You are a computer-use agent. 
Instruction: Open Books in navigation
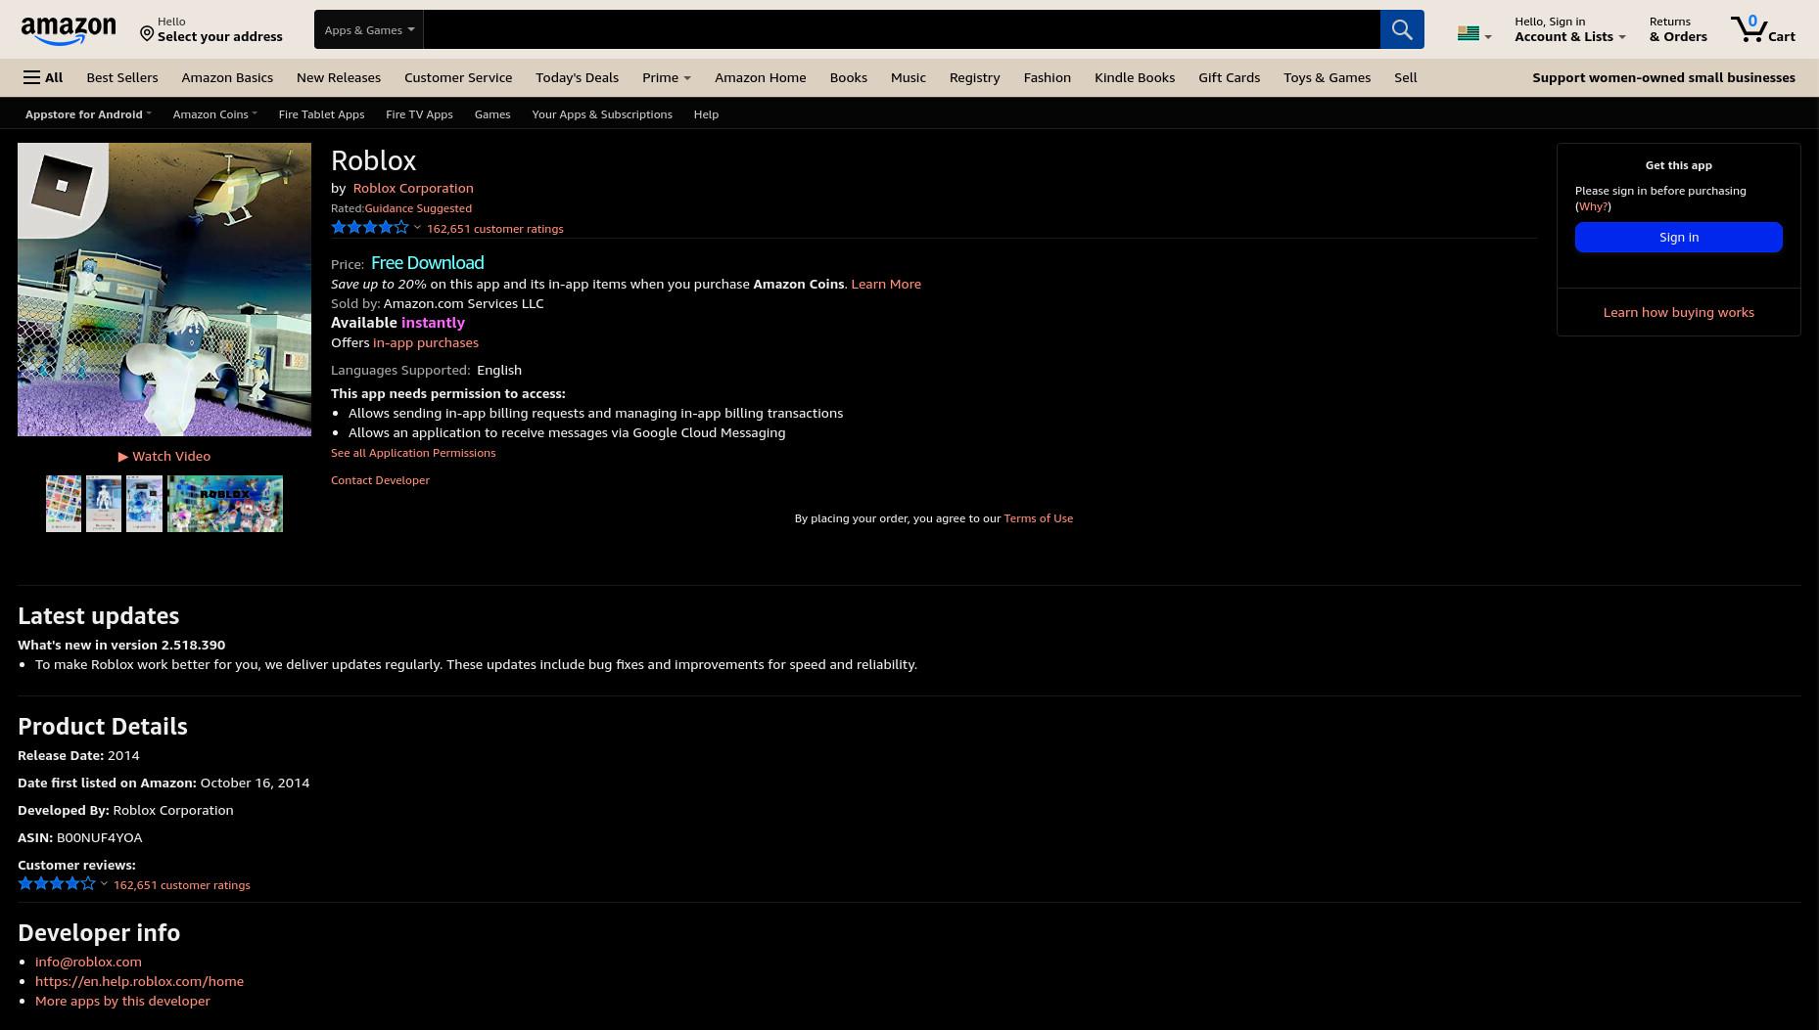click(848, 77)
